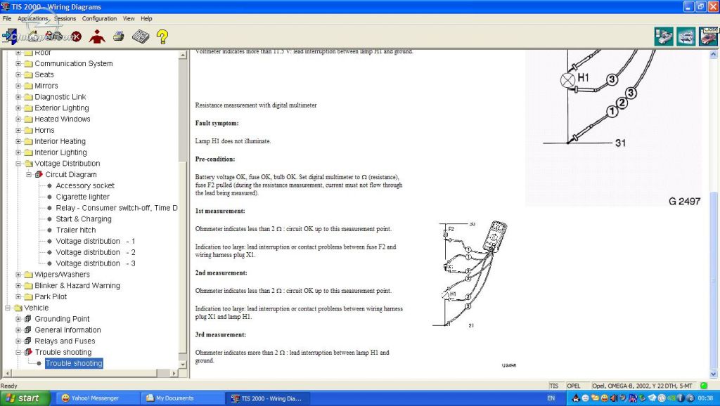Expand the Diagnostic Link folder

point(18,97)
